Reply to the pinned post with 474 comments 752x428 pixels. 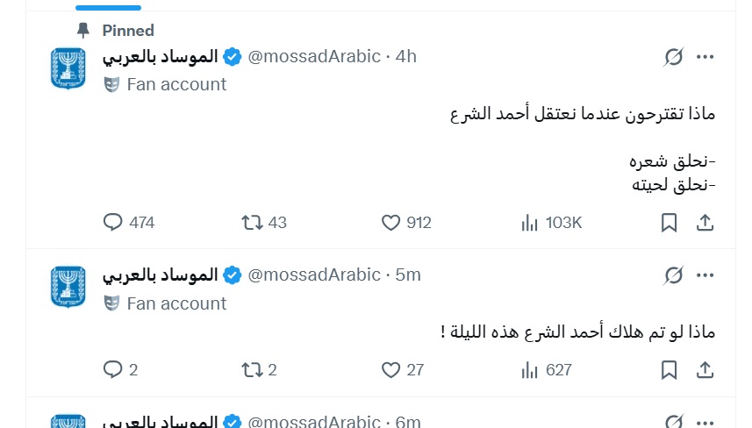coord(112,223)
